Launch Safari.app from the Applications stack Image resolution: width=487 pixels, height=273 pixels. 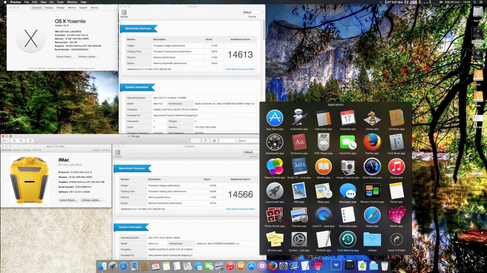click(x=372, y=215)
